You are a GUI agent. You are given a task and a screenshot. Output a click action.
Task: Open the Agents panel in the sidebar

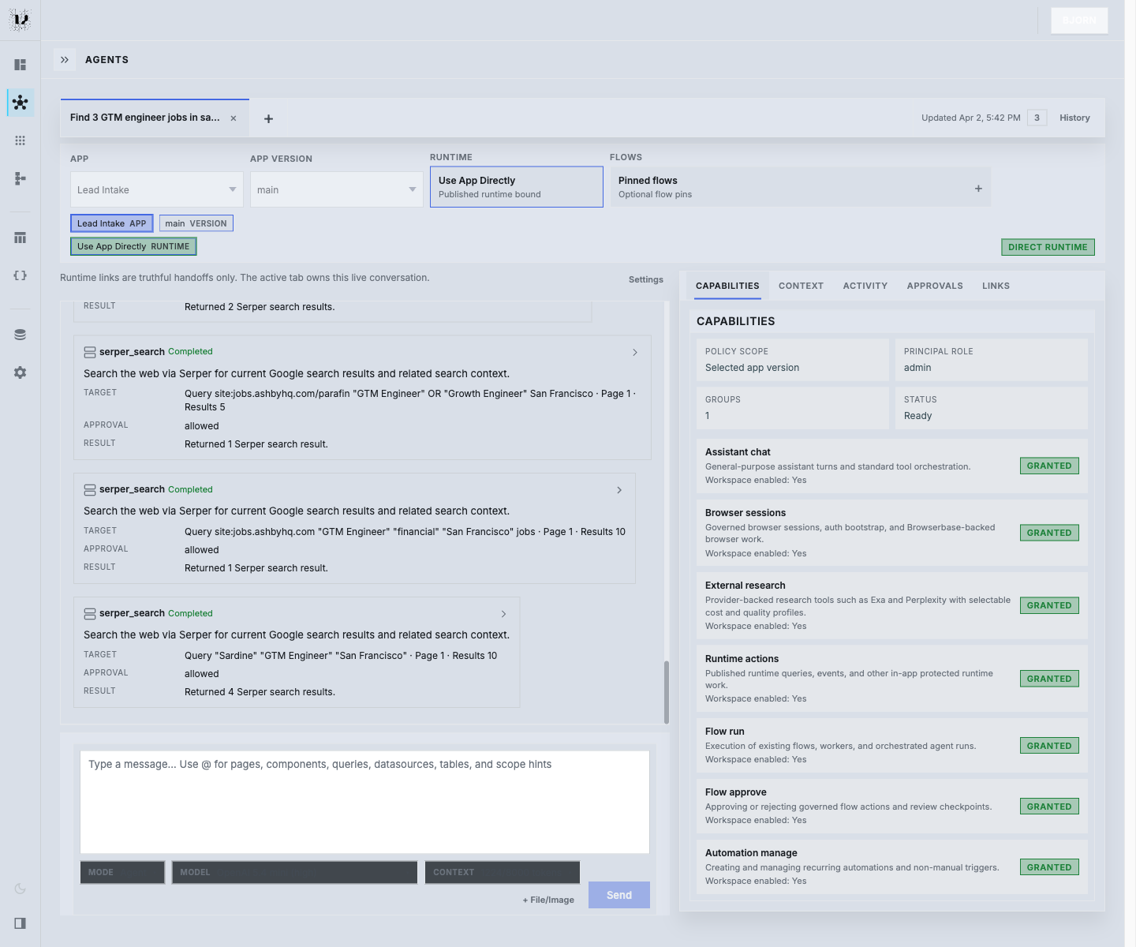tap(20, 102)
